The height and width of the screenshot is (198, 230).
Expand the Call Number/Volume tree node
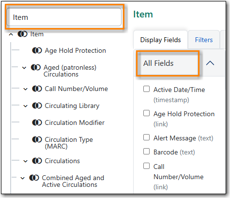26,89
